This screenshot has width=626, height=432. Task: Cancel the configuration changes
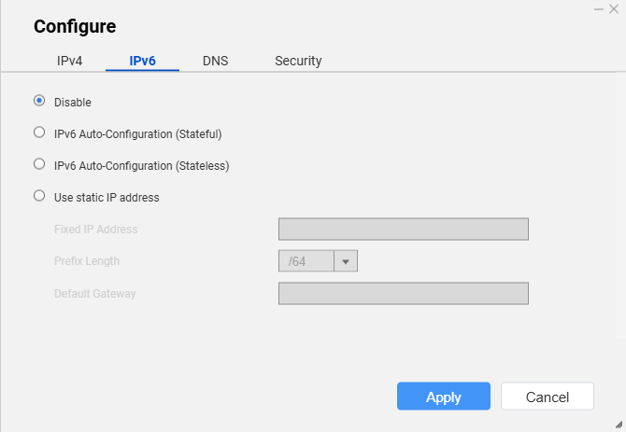[548, 397]
